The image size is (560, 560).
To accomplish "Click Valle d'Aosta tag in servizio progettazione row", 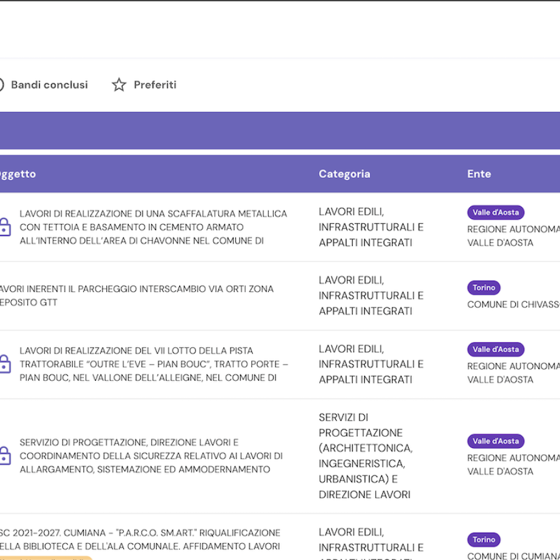I will point(495,441).
